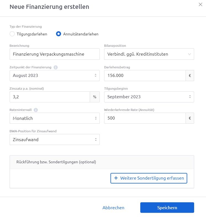Close the Neue Finanzierung erstellen dialog
Image resolution: width=206 pixels, height=220 pixels.
[200, 4]
